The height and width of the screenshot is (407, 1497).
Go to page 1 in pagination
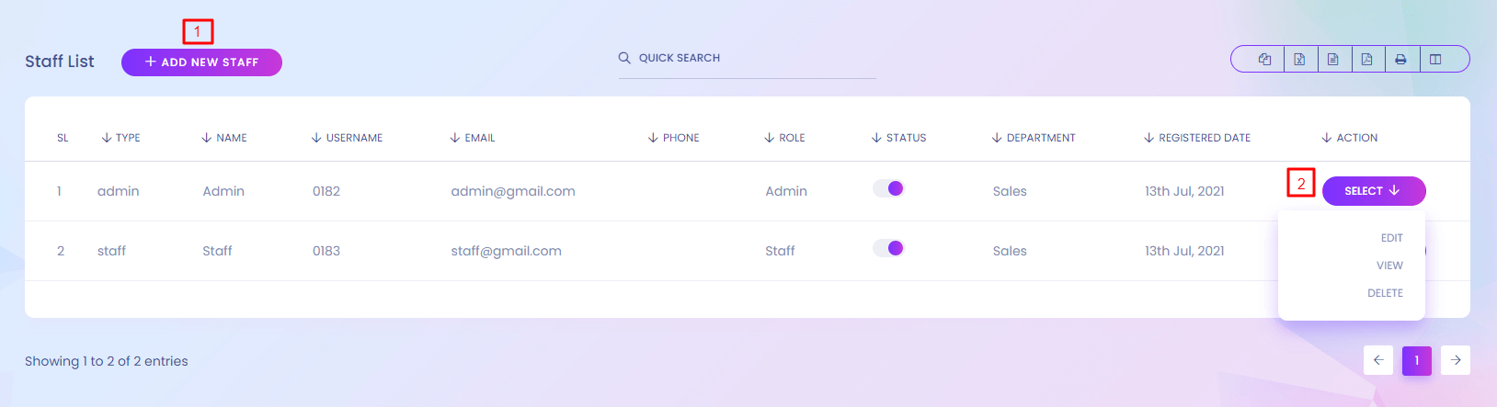[x=1417, y=360]
